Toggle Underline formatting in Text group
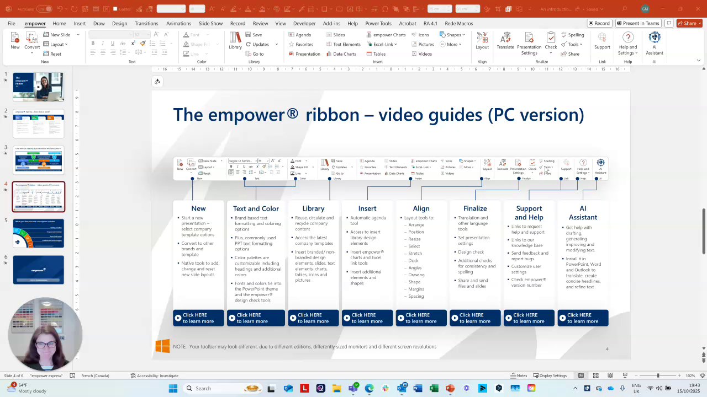 pos(113,44)
